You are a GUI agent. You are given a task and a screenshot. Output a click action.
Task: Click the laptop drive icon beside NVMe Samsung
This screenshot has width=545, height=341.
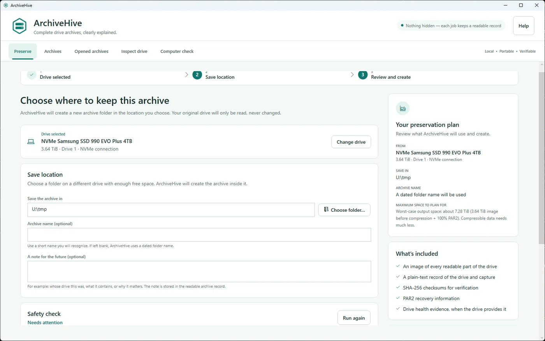coord(31,142)
